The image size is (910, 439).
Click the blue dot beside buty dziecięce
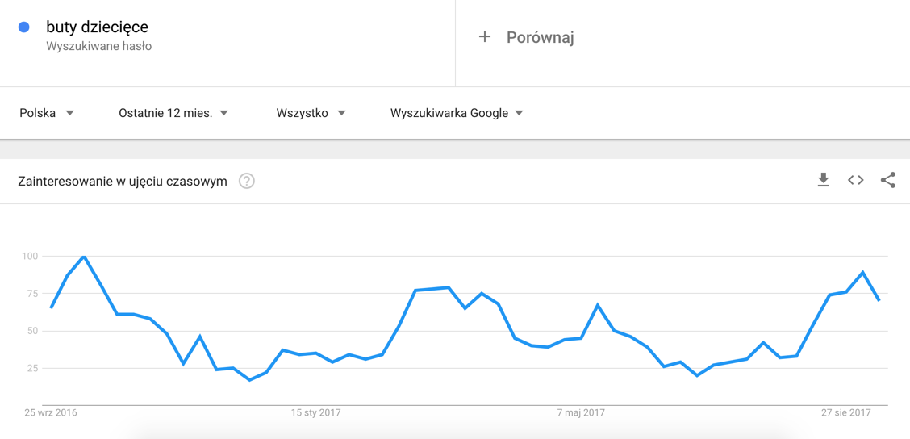pos(24,27)
